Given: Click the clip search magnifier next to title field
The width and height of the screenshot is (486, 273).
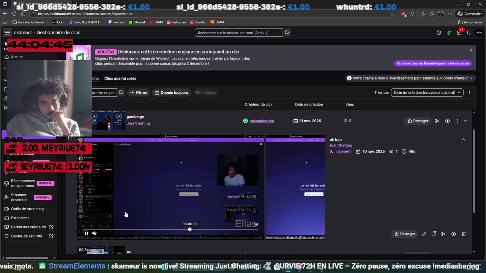Looking at the screenshot, I should [x=121, y=93].
